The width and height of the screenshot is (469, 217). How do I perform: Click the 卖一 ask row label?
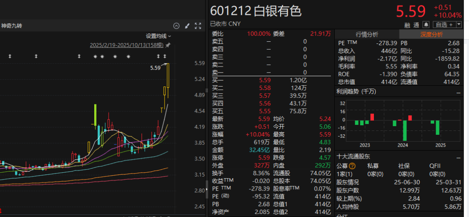217,73
